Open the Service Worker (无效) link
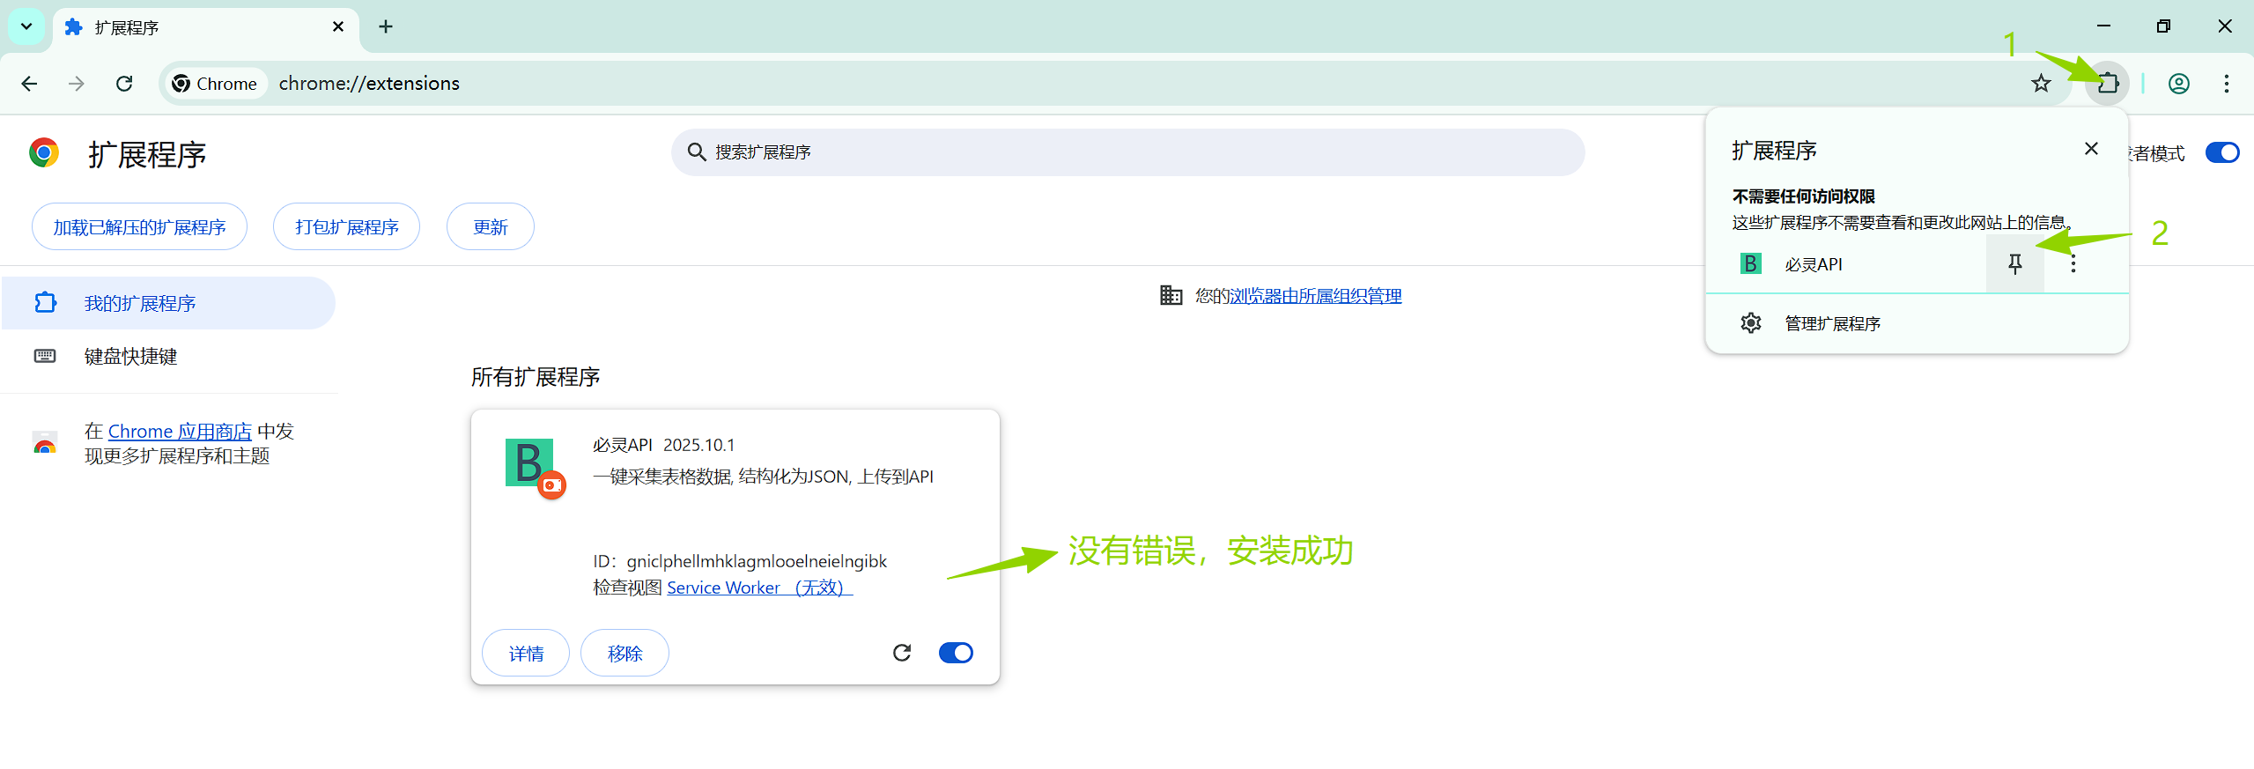The height and width of the screenshot is (769, 2254). point(758,588)
